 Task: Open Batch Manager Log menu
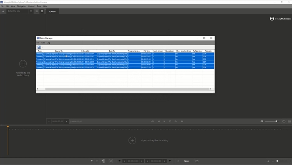click(x=48, y=43)
